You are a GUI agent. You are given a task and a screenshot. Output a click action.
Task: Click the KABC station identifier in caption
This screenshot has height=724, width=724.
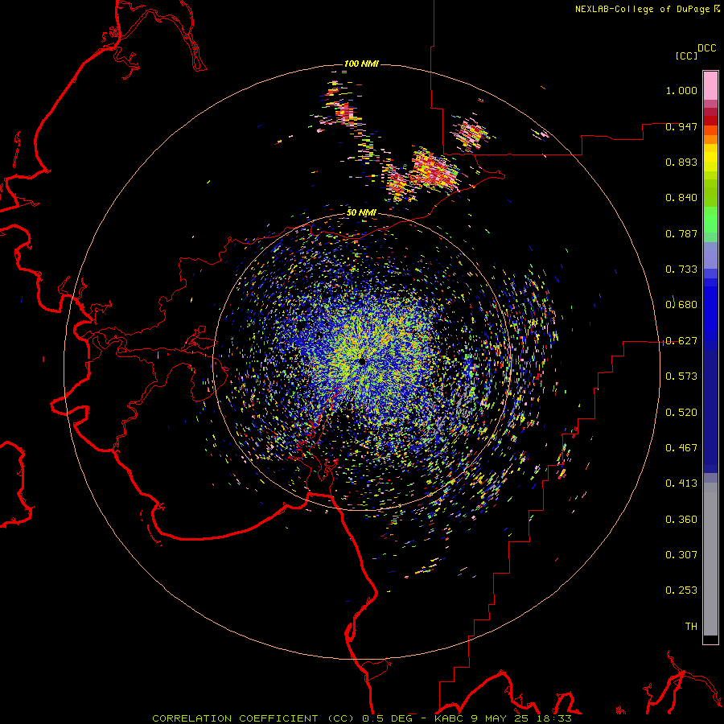click(448, 718)
